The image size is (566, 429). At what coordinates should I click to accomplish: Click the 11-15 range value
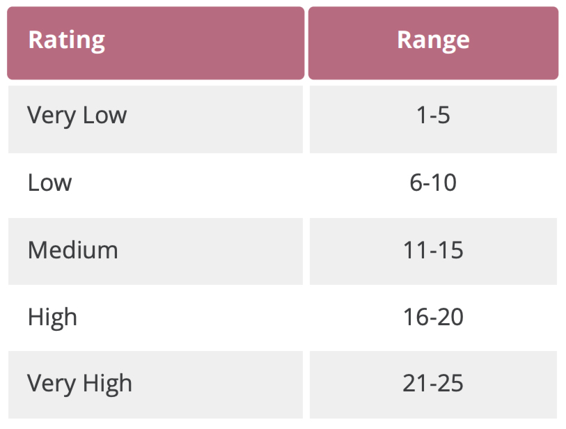(x=433, y=250)
